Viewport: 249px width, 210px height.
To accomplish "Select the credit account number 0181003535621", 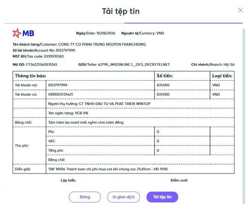I will tap(60, 94).
